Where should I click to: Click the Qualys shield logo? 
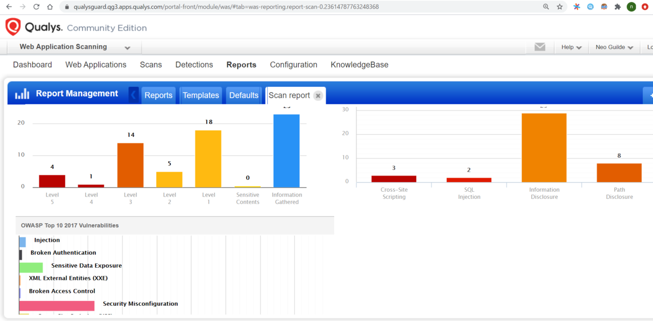[13, 27]
